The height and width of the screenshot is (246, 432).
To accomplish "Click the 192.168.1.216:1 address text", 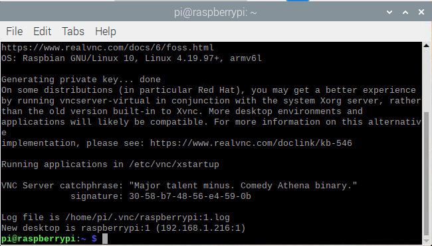I will tap(201, 228).
